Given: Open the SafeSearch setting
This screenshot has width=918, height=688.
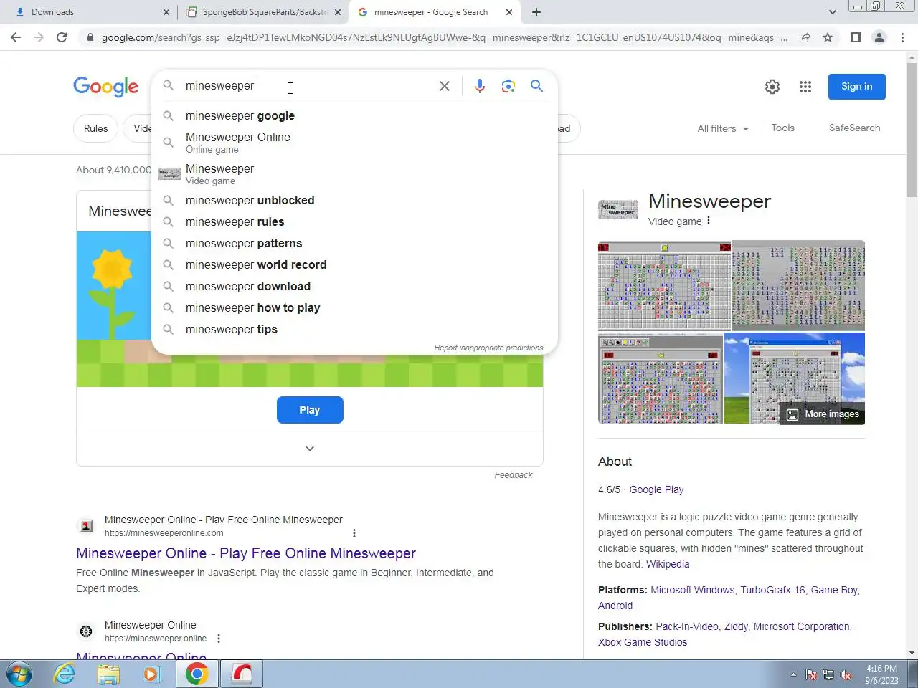Looking at the screenshot, I should pos(854,128).
